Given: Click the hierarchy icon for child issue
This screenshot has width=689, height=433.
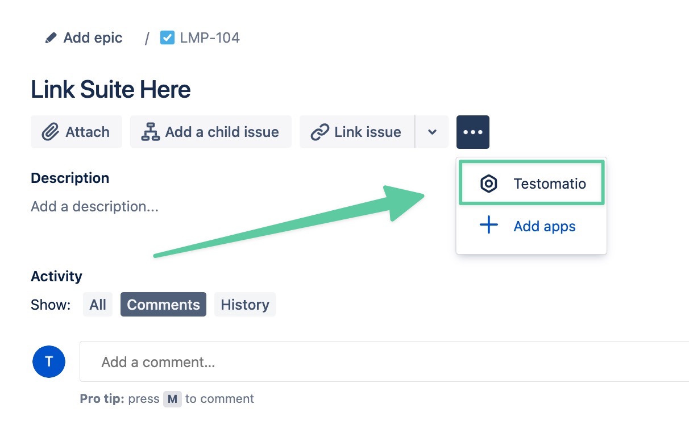Looking at the screenshot, I should click(x=150, y=132).
